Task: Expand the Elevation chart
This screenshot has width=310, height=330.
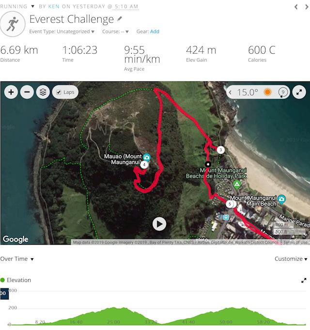Action: tap(304, 281)
